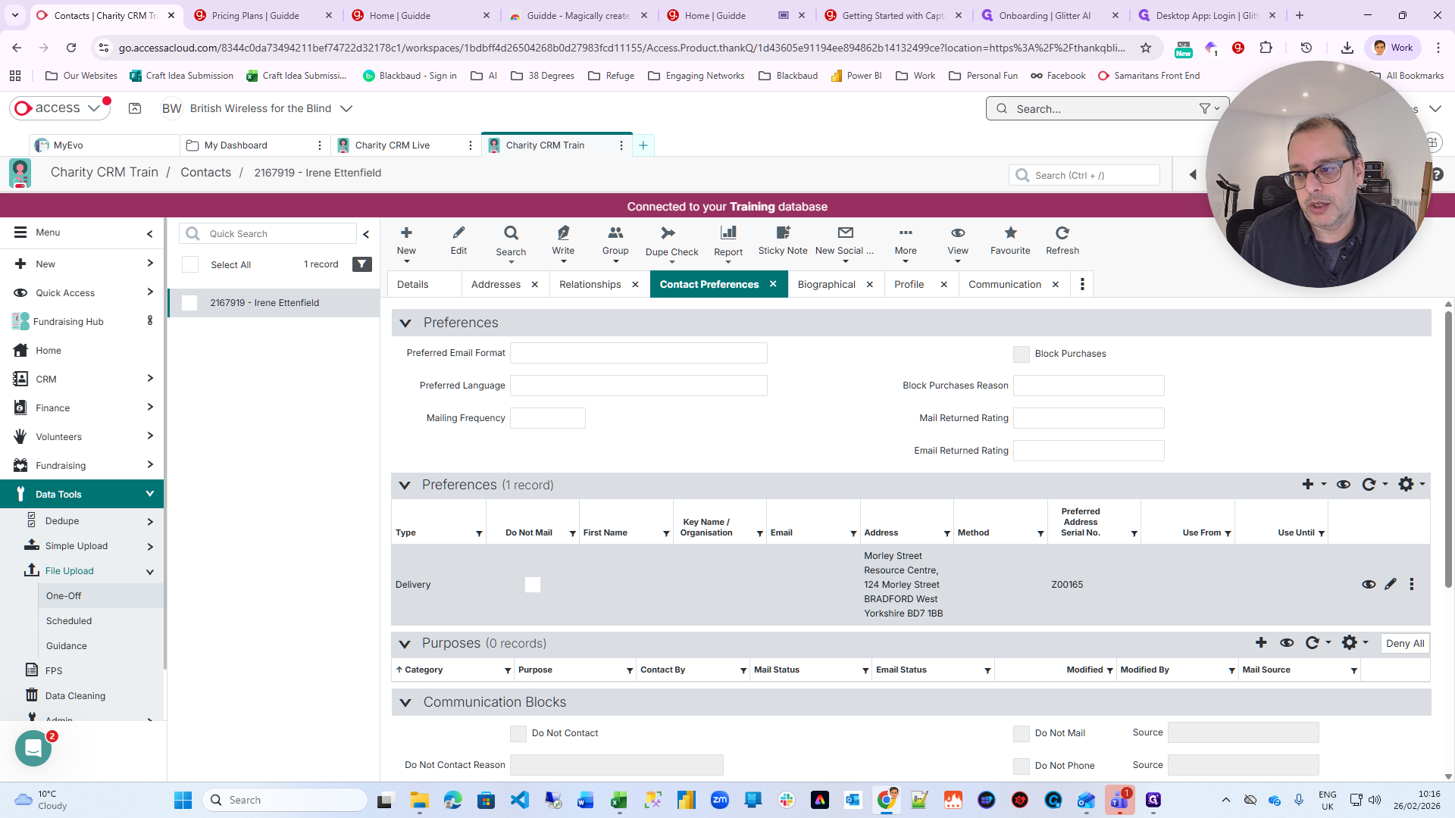Refresh the contact record
This screenshot has height=818, width=1455.
[1062, 233]
